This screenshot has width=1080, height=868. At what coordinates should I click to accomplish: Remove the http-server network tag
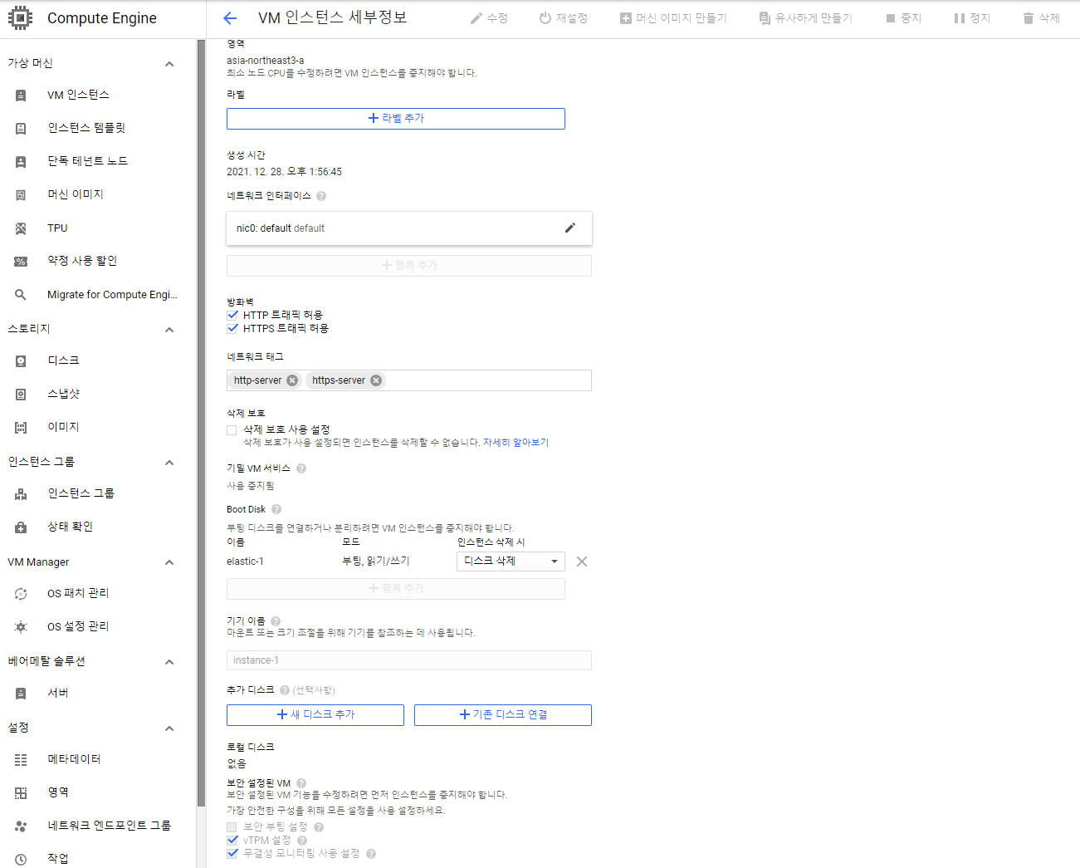[292, 380]
